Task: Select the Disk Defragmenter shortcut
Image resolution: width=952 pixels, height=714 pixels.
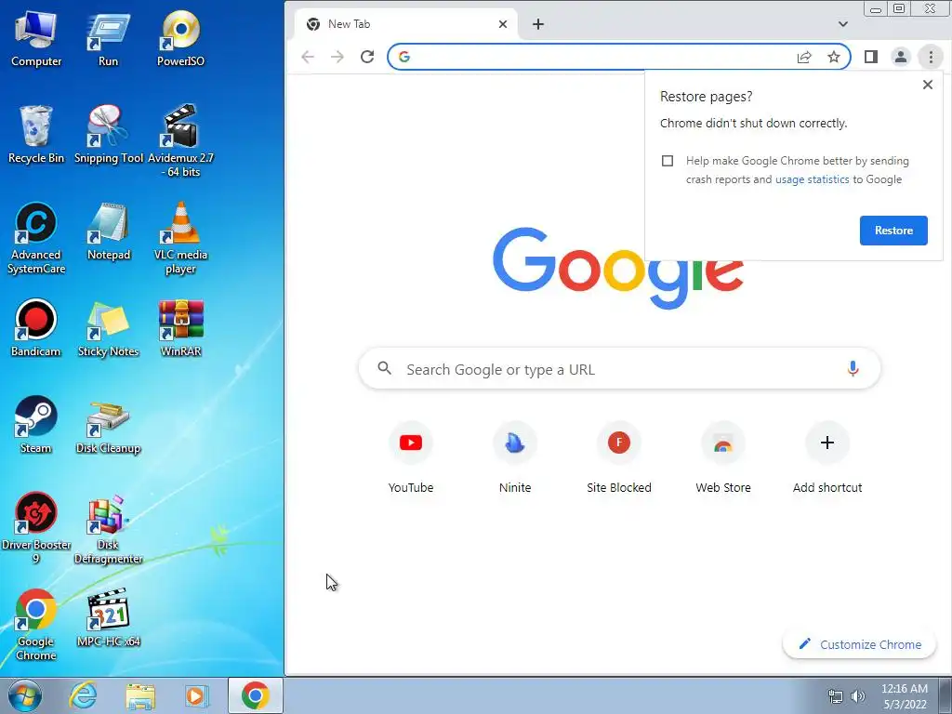Action: (108, 528)
